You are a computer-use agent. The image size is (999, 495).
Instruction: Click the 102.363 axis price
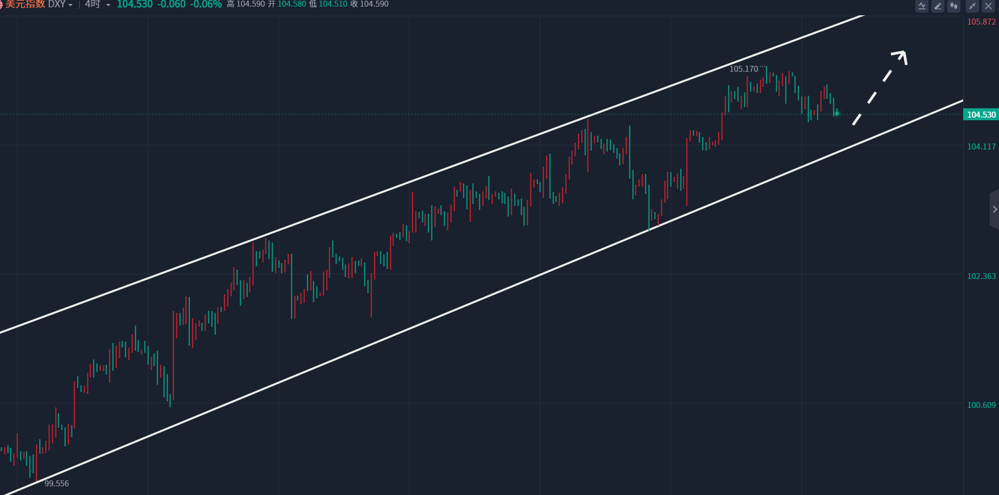pyautogui.click(x=981, y=276)
